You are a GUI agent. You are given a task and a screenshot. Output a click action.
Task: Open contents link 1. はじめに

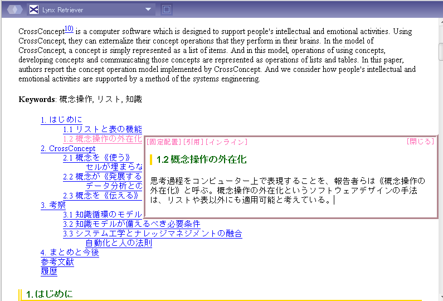tap(61, 120)
